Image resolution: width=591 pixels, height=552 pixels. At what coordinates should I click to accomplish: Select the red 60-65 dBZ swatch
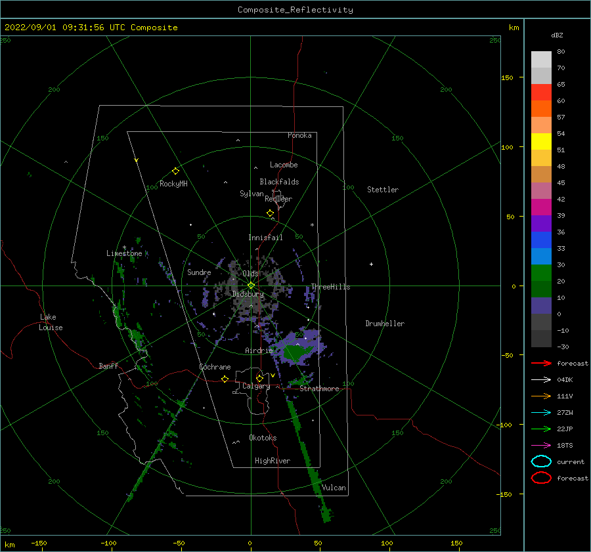pyautogui.click(x=541, y=92)
